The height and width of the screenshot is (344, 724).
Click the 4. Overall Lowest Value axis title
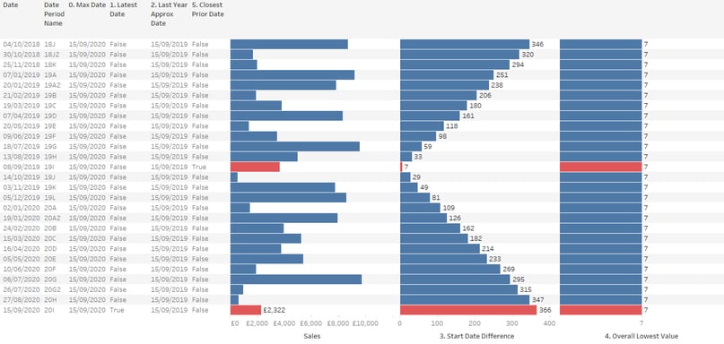tap(641, 336)
